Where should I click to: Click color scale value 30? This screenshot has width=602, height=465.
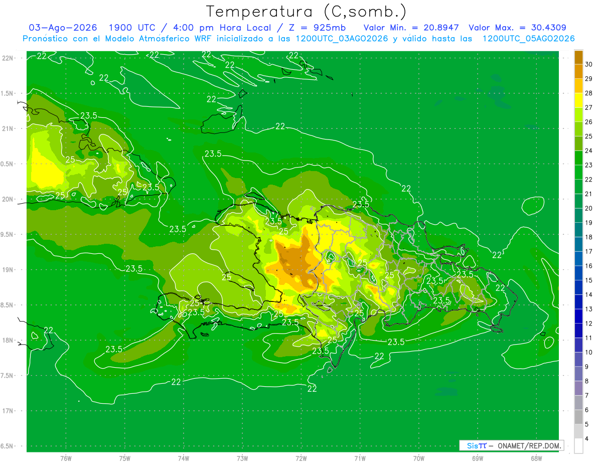589,64
